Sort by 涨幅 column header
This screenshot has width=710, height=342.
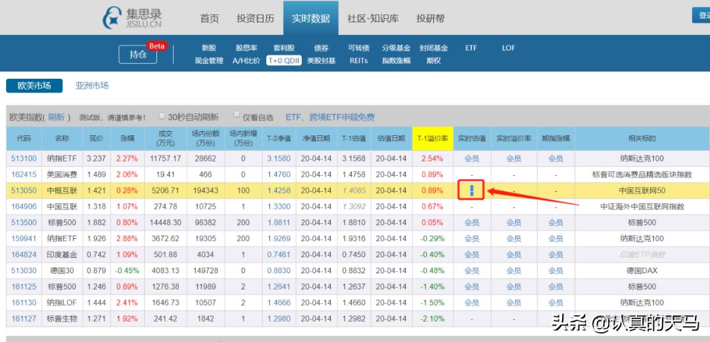pyautogui.click(x=128, y=139)
